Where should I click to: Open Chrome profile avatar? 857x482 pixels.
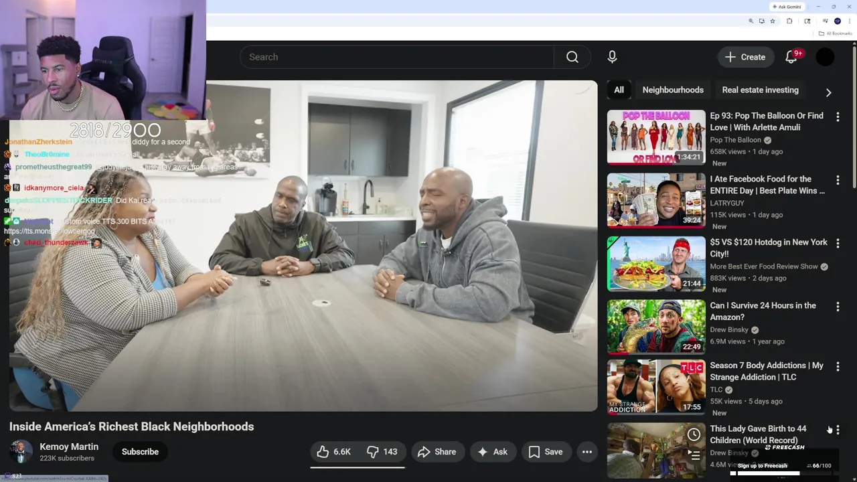pyautogui.click(x=838, y=21)
